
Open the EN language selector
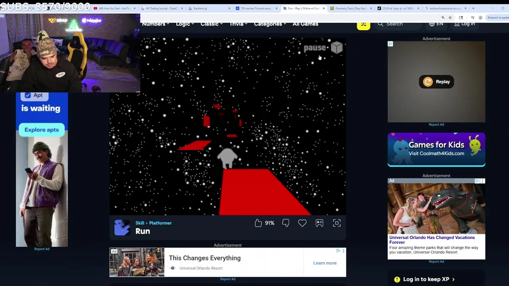click(436, 24)
